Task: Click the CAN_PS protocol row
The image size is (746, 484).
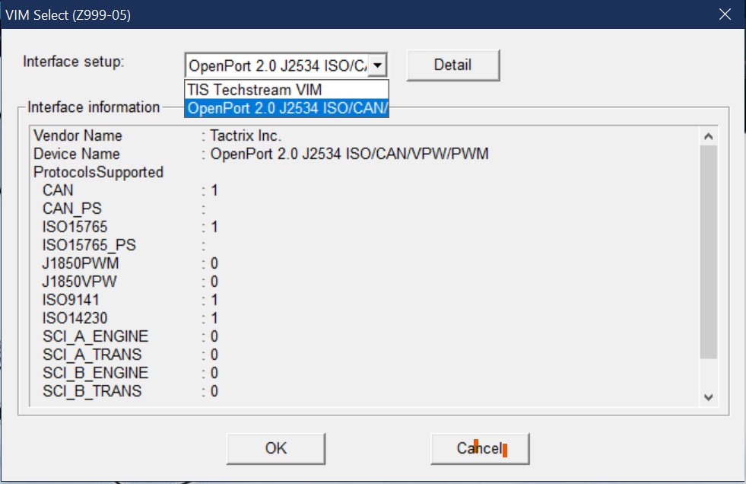Action: (x=72, y=209)
